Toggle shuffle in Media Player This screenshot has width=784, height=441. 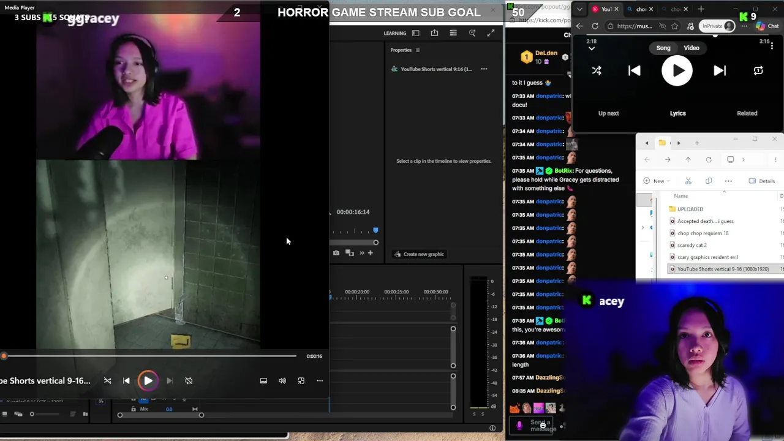click(x=108, y=380)
